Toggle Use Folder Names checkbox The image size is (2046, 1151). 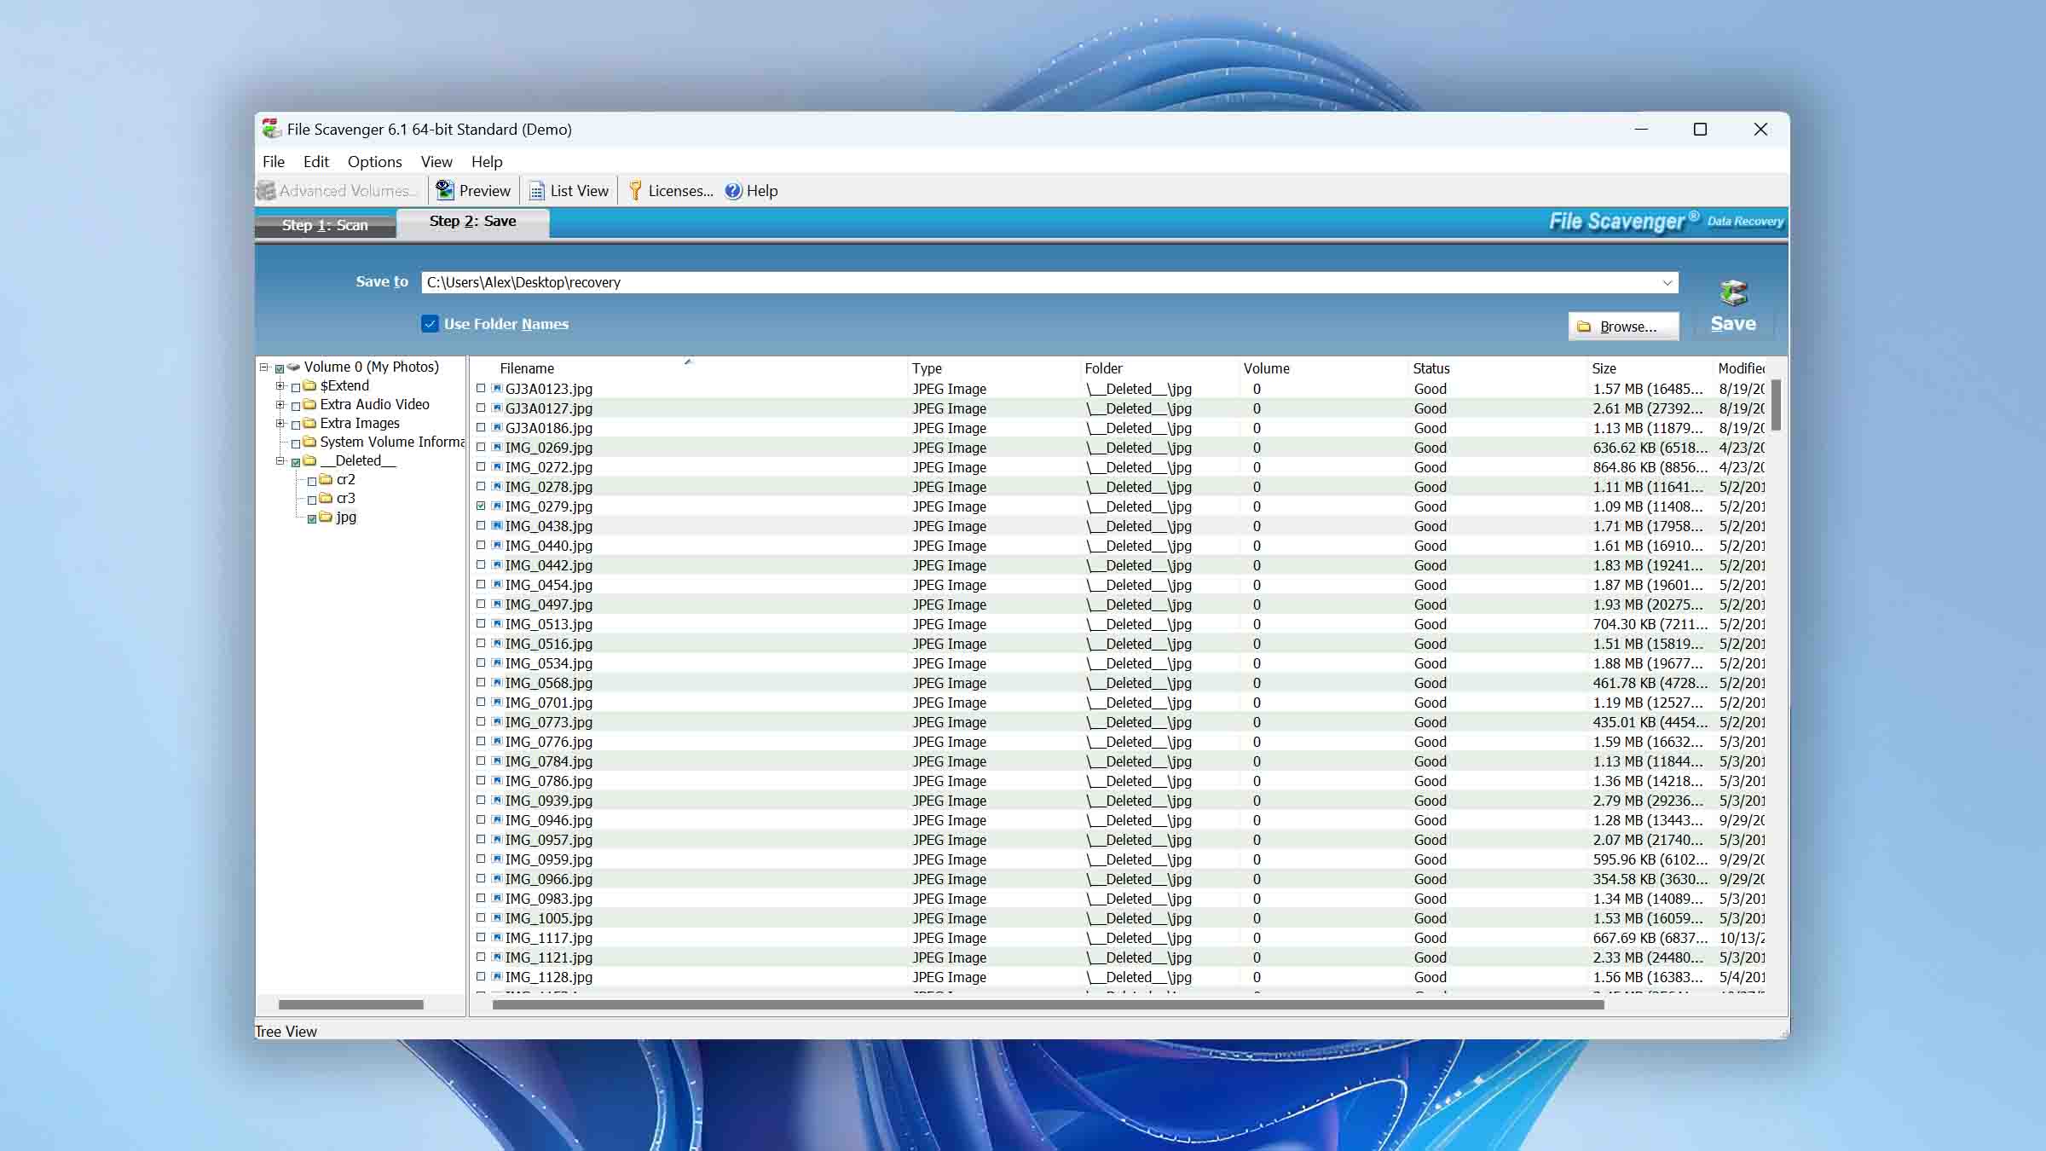coord(431,324)
